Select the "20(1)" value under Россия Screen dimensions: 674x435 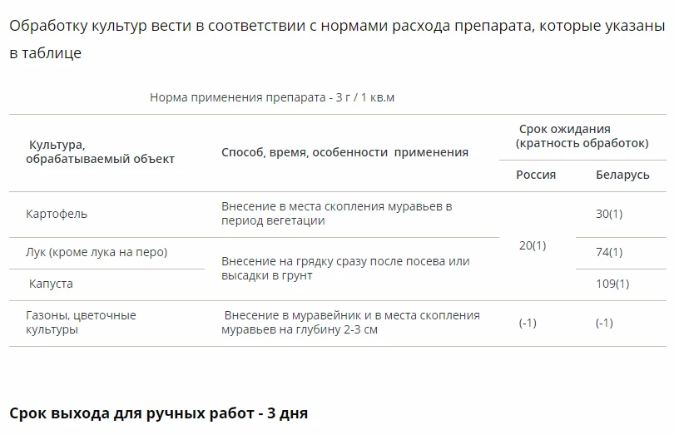pyautogui.click(x=533, y=245)
